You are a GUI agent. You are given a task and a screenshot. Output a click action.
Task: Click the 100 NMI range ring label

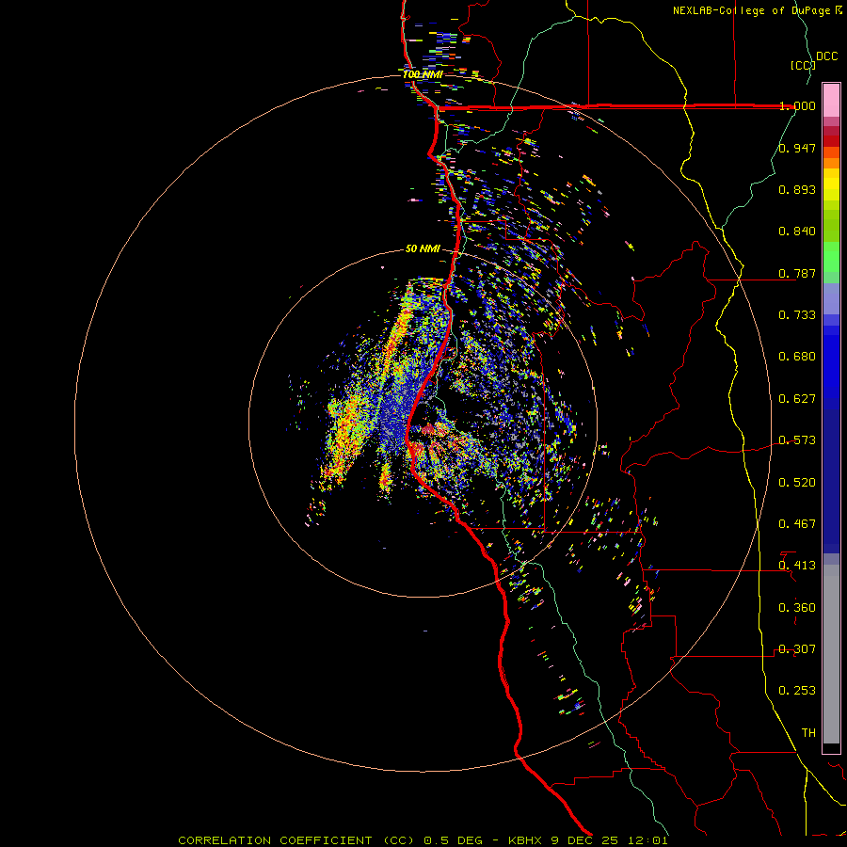pyautogui.click(x=423, y=74)
